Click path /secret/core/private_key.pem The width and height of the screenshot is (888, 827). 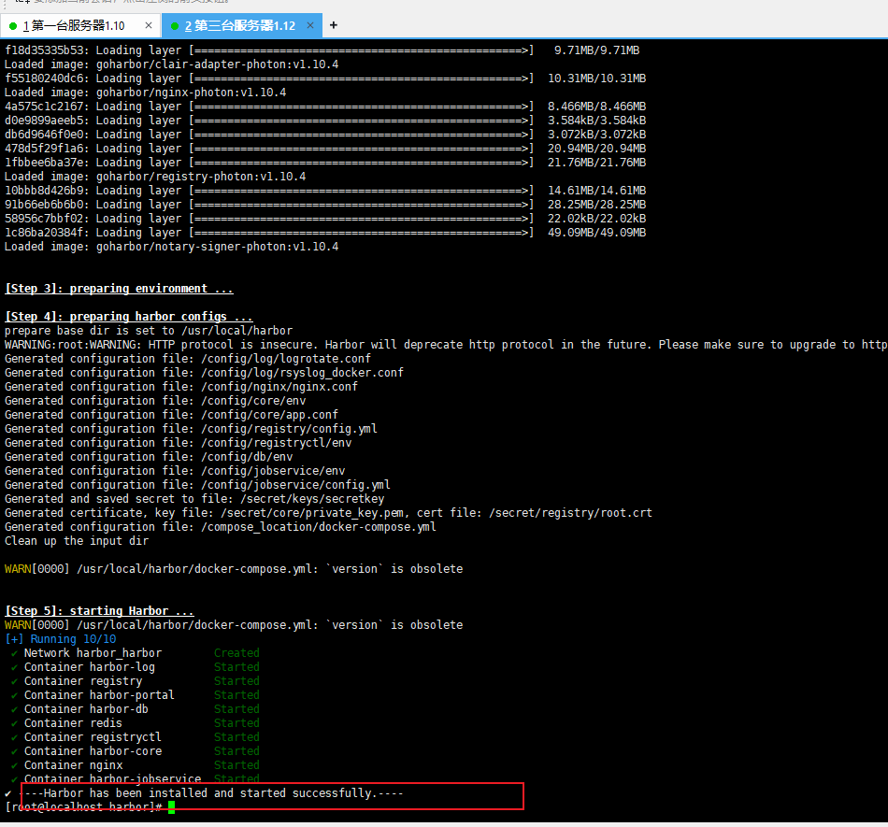pyautogui.click(x=312, y=513)
